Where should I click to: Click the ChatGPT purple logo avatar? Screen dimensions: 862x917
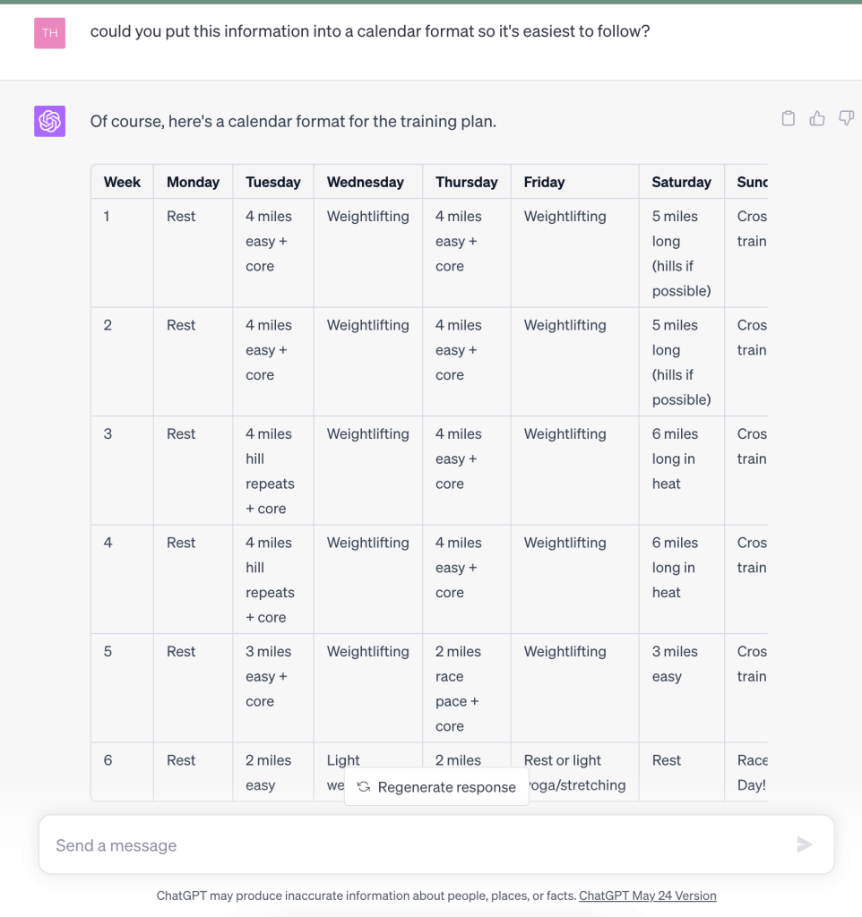coord(50,121)
